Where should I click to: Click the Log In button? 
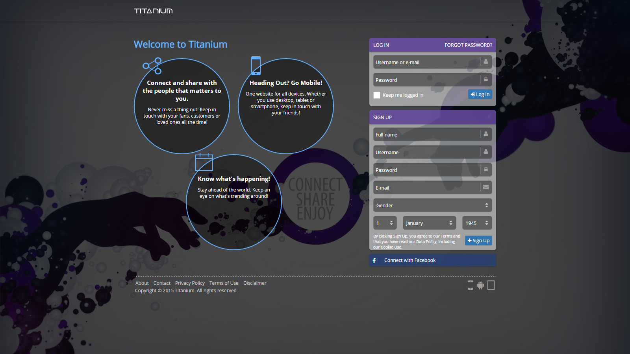(x=480, y=94)
